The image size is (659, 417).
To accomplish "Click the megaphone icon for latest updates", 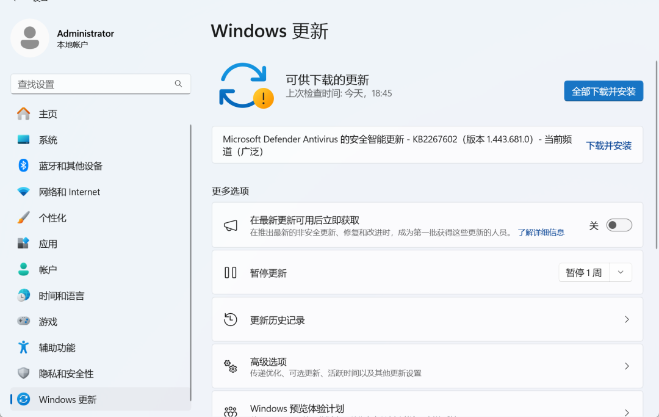I will tap(230, 226).
